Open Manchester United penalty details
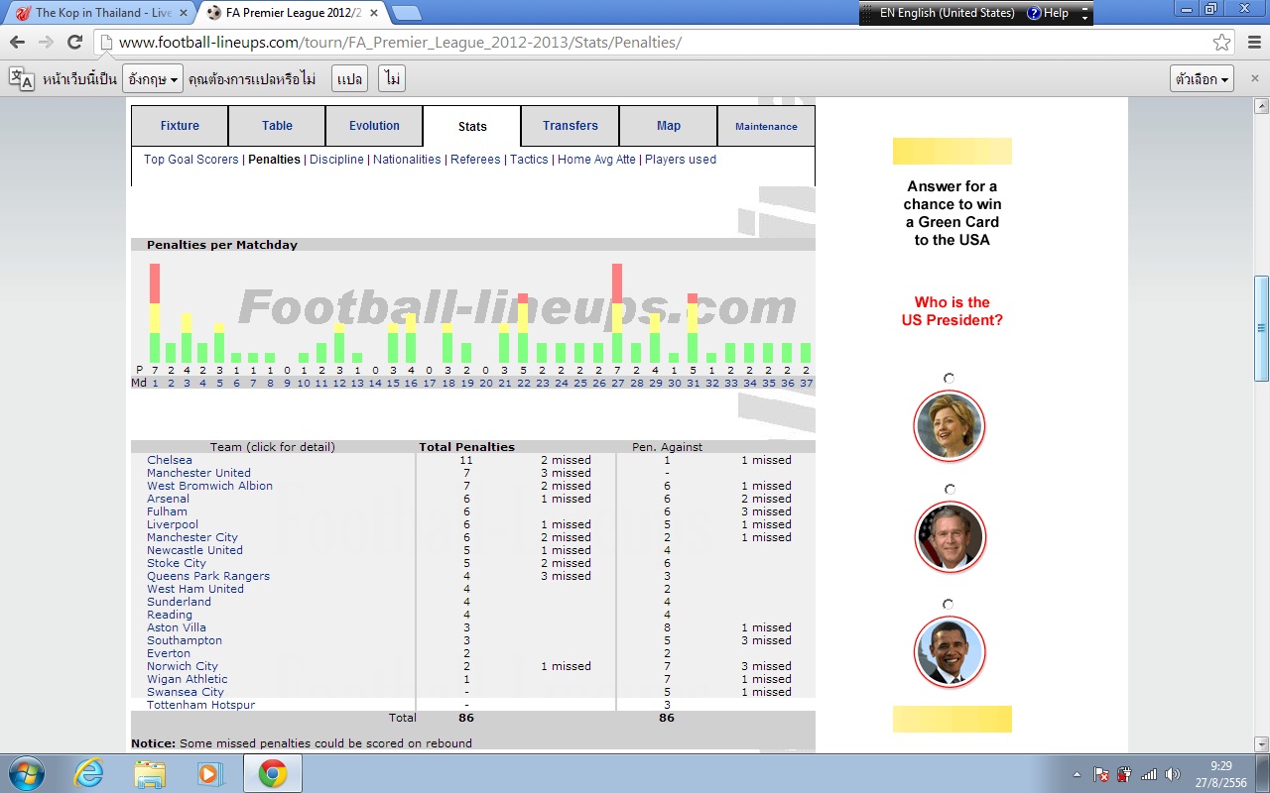 point(198,473)
